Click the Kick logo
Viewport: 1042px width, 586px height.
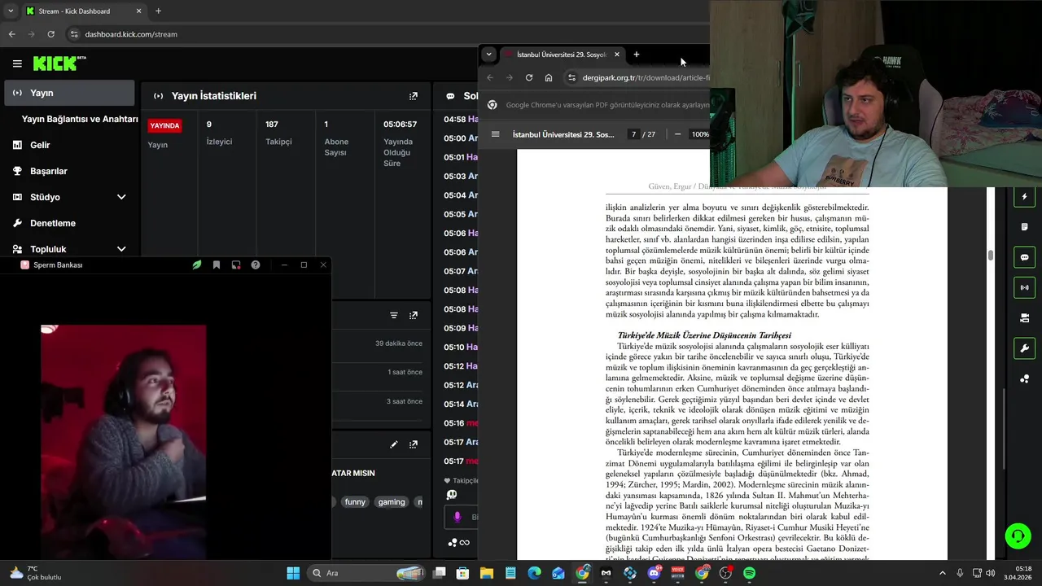tap(59, 63)
